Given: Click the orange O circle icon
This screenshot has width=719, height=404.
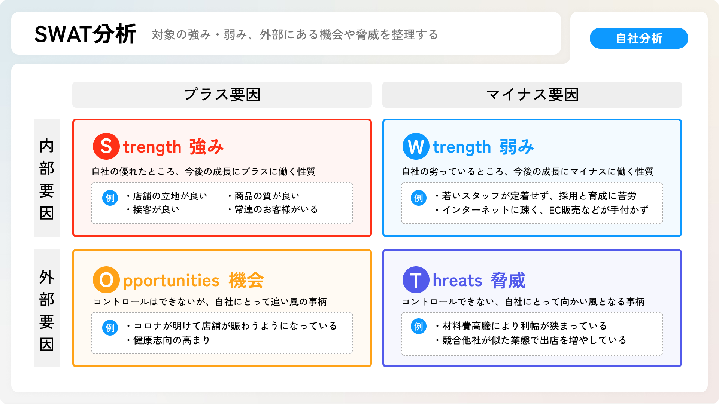Looking at the screenshot, I should coord(106,280).
